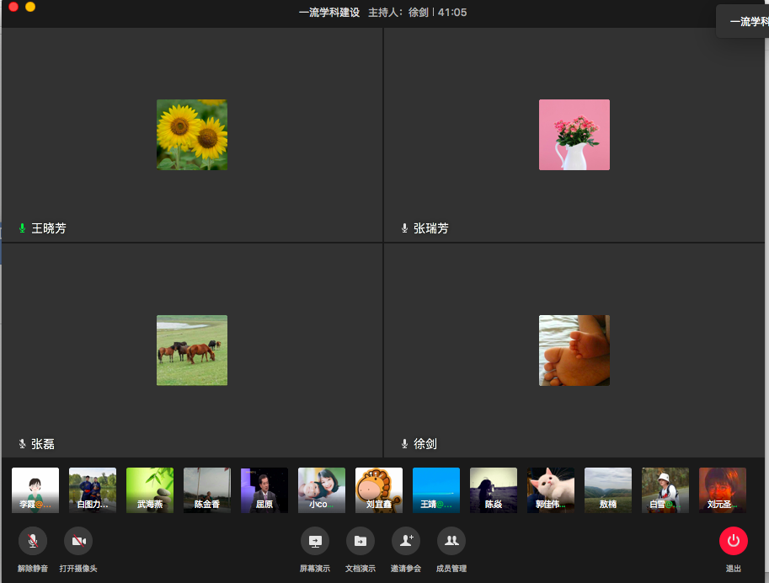The width and height of the screenshot is (769, 583).
Task: Open 成员管理 member management
Action: click(451, 541)
